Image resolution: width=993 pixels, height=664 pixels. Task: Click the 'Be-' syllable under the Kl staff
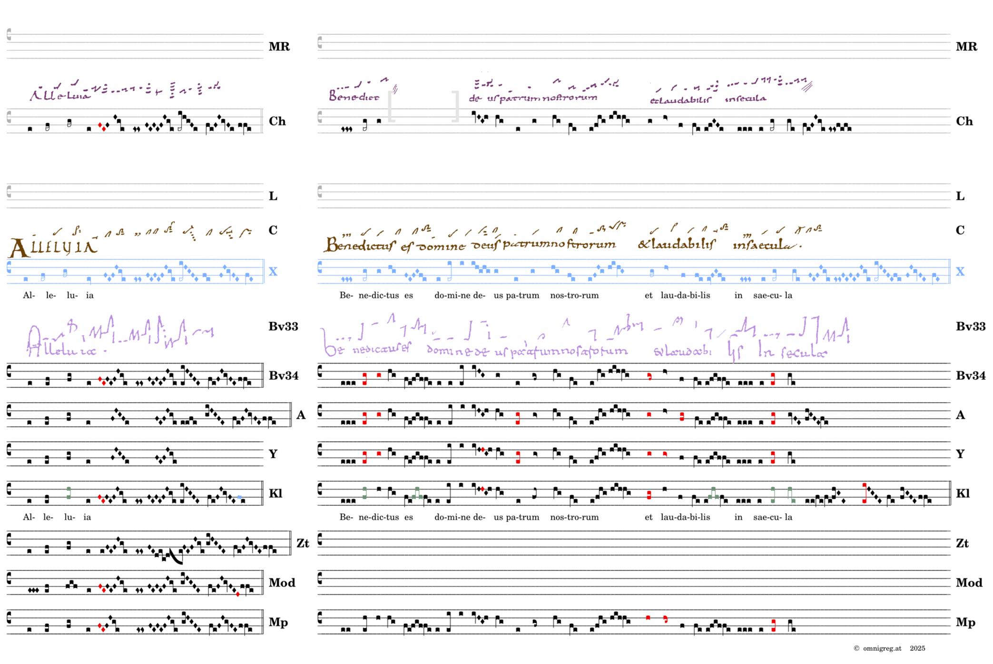(346, 517)
